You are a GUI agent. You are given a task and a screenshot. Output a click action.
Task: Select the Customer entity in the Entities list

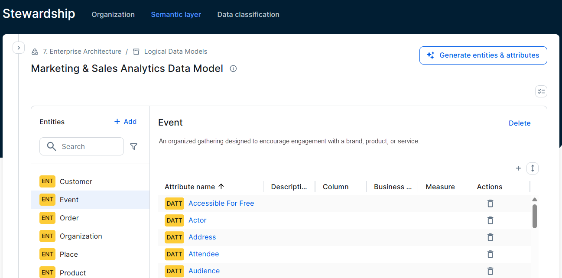[76, 181]
